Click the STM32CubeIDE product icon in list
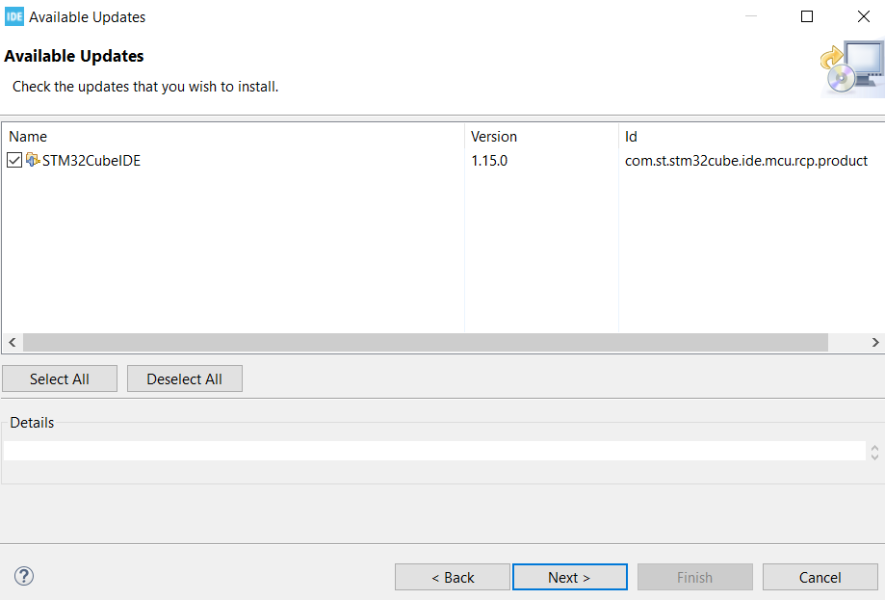This screenshot has width=885, height=600. point(33,160)
